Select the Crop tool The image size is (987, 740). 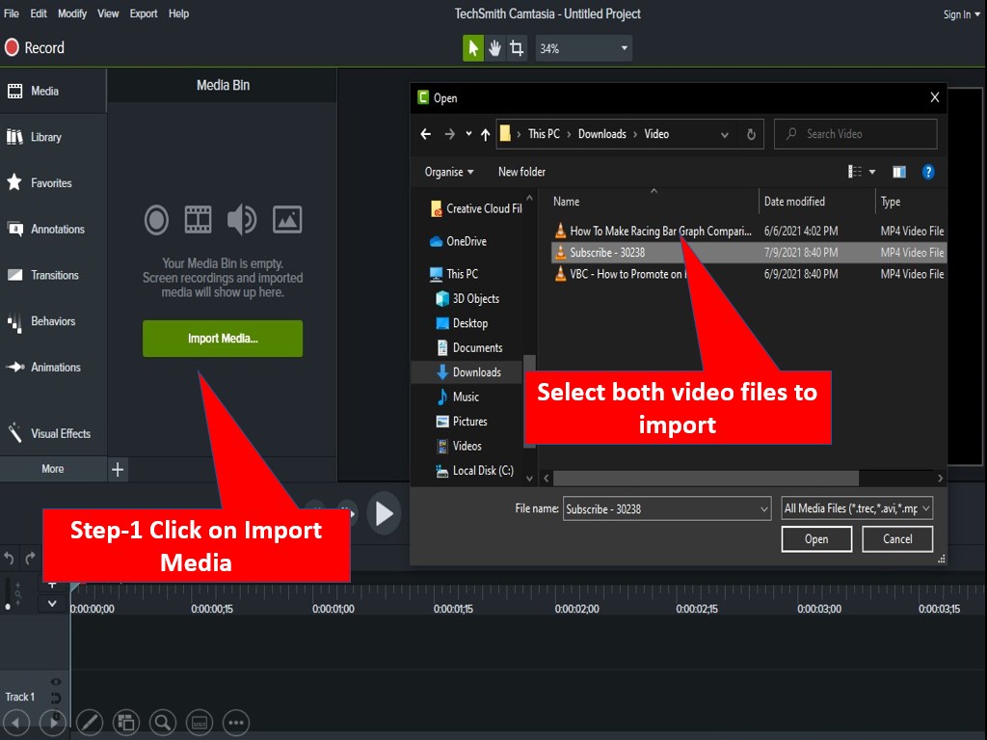coord(517,48)
